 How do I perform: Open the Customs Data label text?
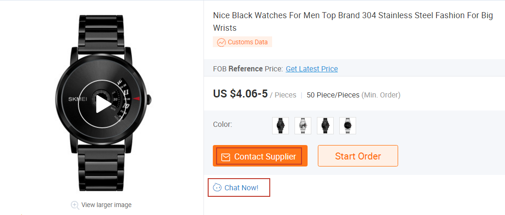point(248,42)
